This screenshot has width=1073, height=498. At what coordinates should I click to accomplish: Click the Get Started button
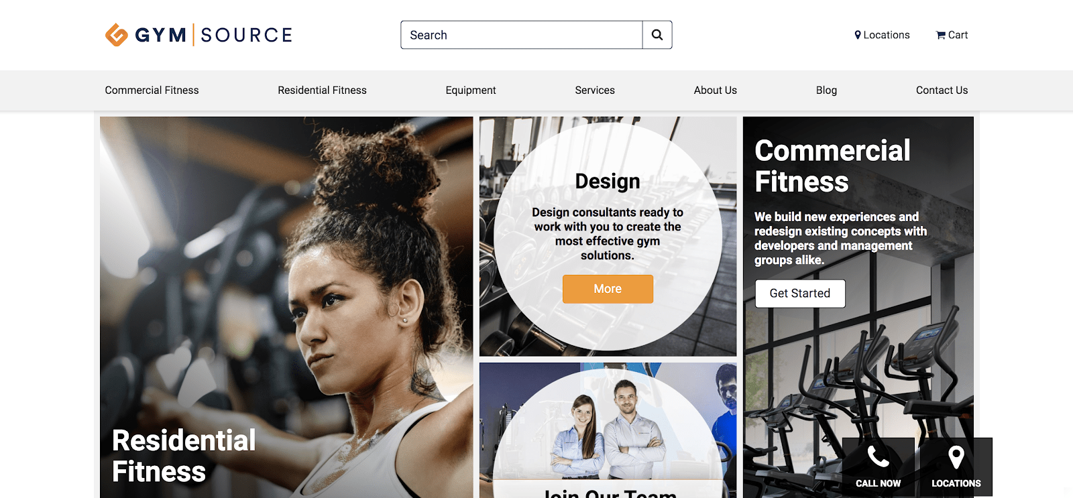point(800,294)
